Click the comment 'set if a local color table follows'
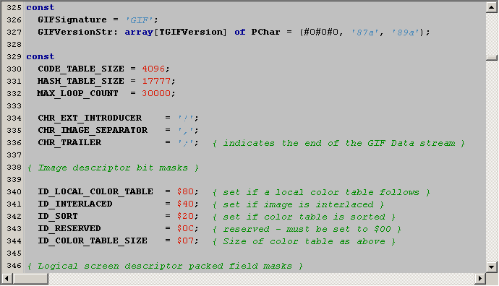Image resolution: width=499 pixels, height=286 pixels. pos(321,193)
